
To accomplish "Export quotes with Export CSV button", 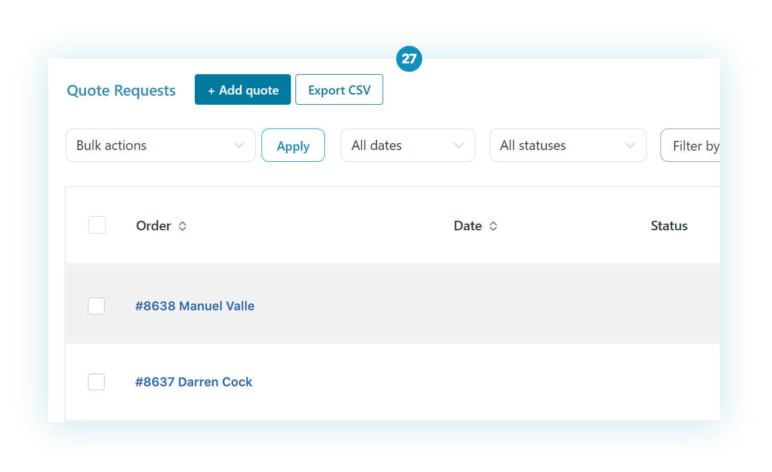I will 339,89.
